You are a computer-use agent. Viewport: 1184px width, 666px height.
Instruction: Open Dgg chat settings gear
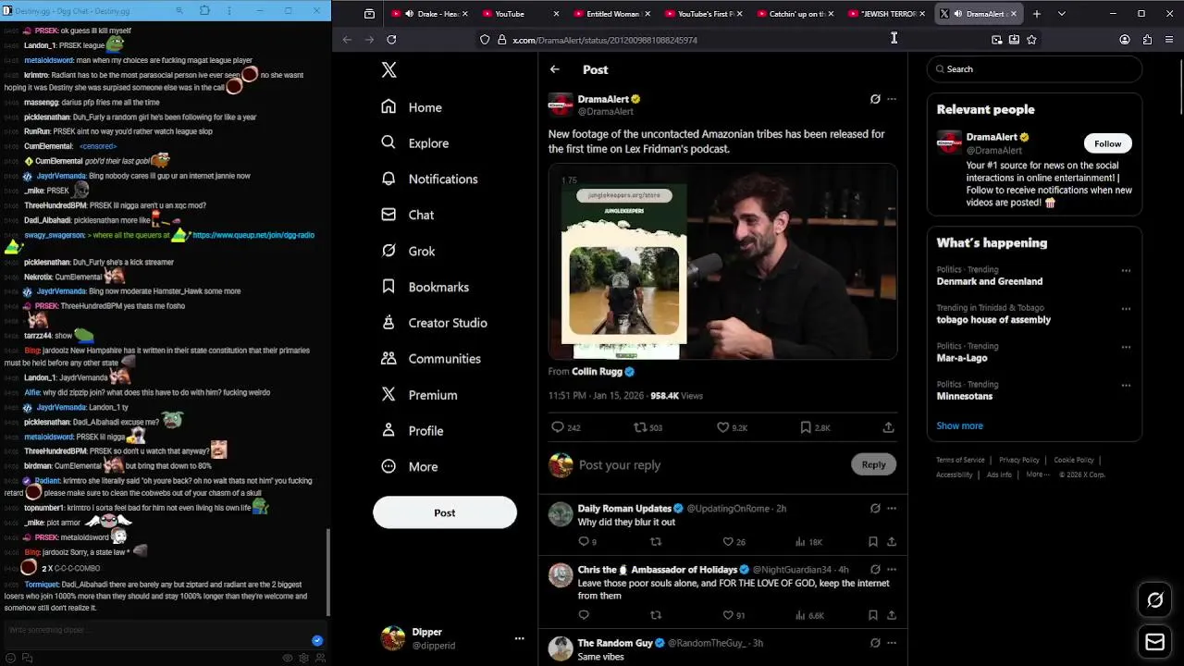[x=304, y=658]
